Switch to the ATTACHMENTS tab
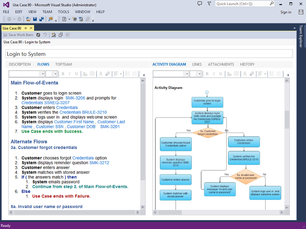 [x=221, y=65]
